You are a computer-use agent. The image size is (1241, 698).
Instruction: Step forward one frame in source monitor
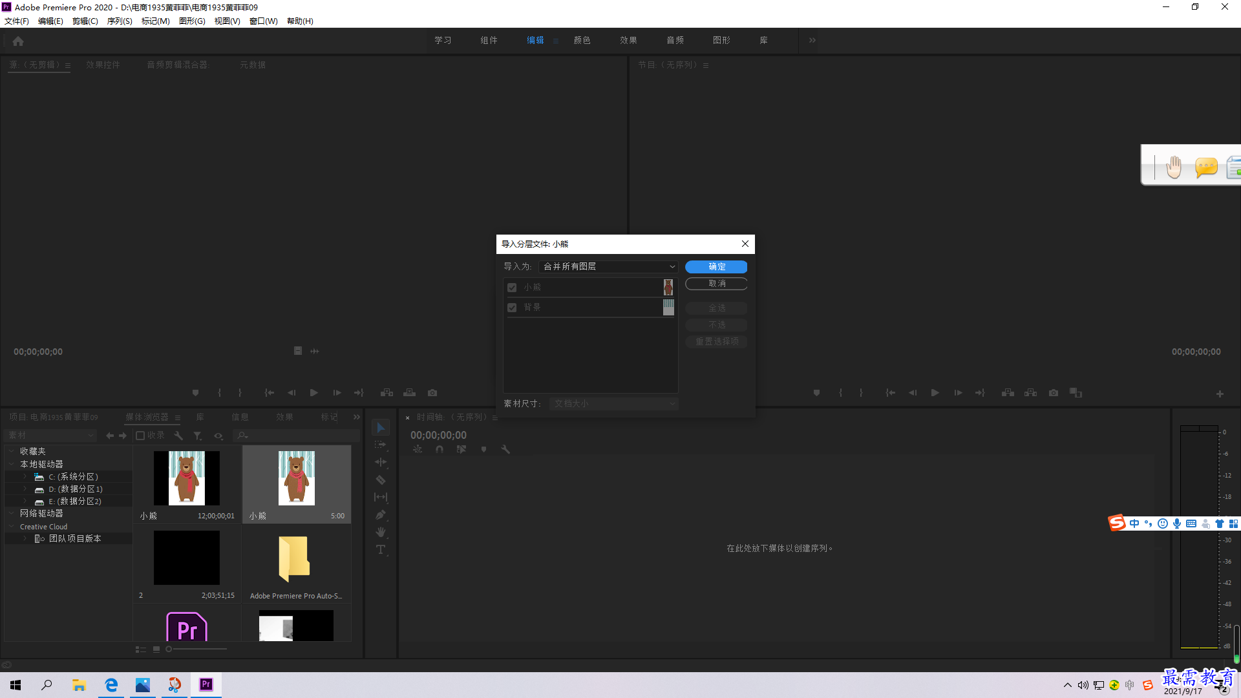click(x=337, y=392)
